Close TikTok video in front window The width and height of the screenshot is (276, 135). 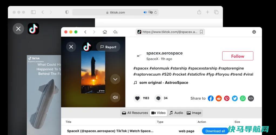(x=71, y=47)
